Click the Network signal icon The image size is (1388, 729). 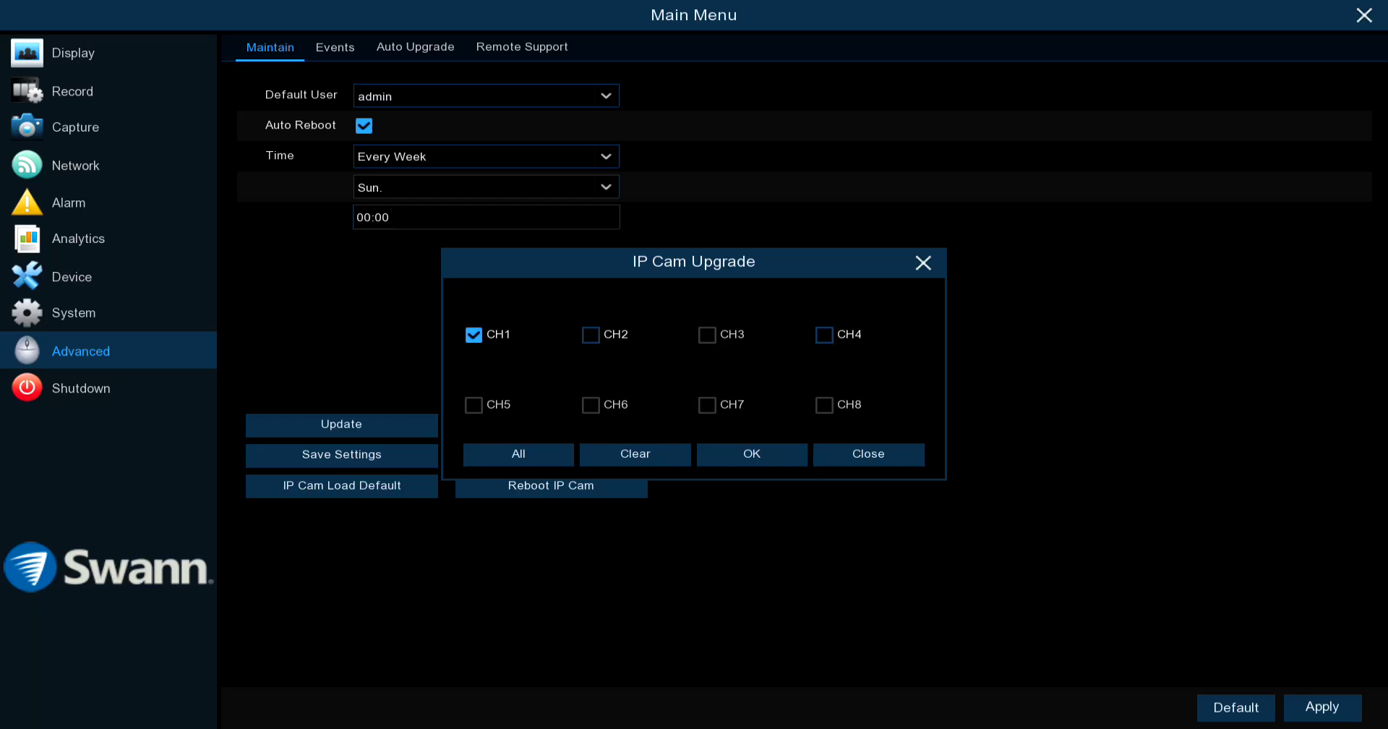[x=27, y=165]
